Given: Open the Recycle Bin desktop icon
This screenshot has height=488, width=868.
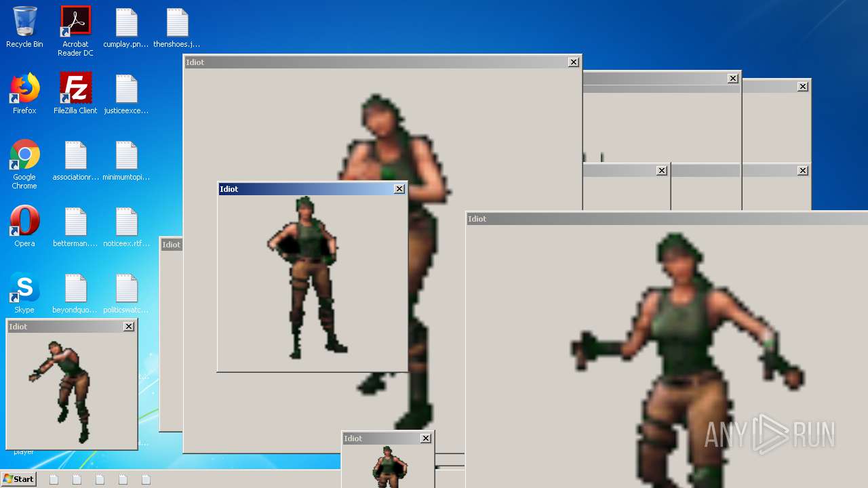Looking at the screenshot, I should (x=24, y=27).
